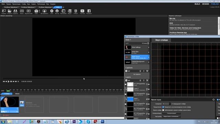Click the preview seek bar below the video
Viewport: 220px width, 124px height.
(63, 78)
